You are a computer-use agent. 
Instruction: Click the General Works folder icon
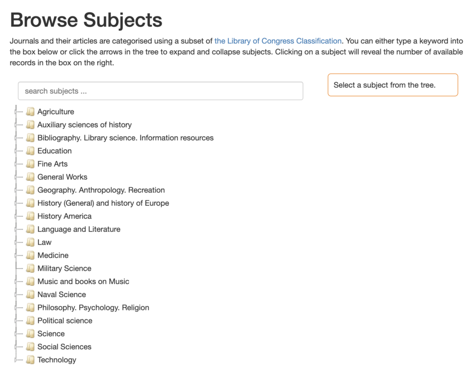coord(30,177)
